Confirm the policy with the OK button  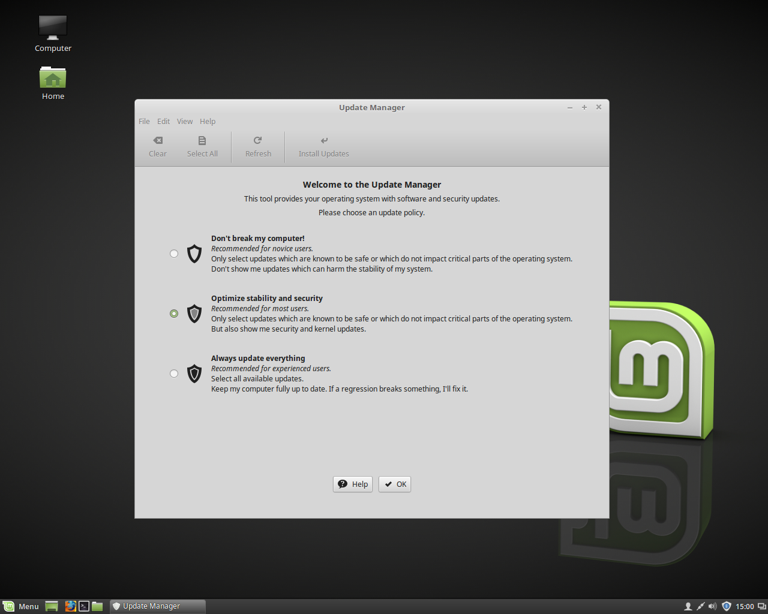(395, 484)
